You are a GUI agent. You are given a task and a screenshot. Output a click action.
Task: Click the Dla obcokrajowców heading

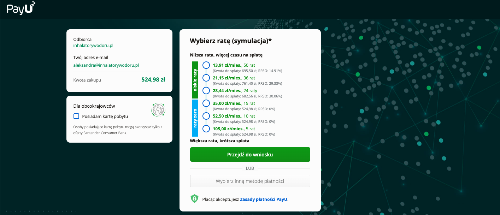click(94, 106)
